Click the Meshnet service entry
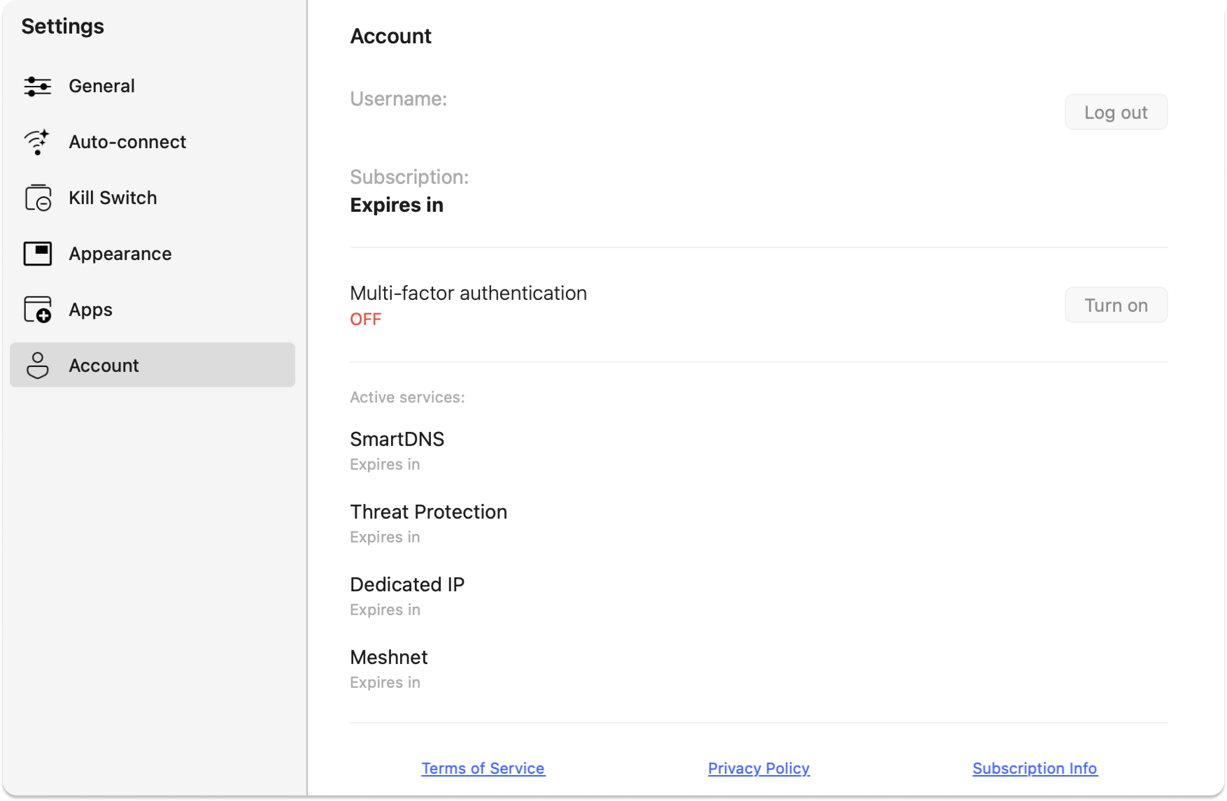The image size is (1227, 801). (389, 657)
